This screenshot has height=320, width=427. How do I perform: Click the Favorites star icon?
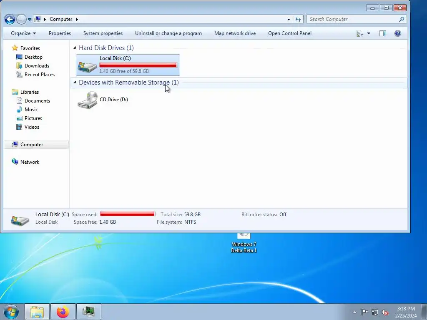15,48
